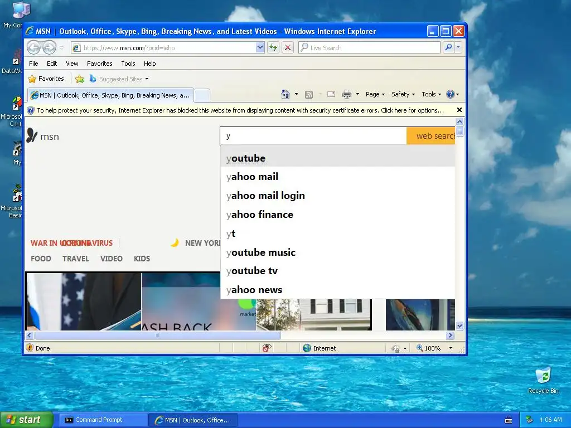
Task: Expand the address bar dropdown arrow
Action: click(x=260, y=47)
